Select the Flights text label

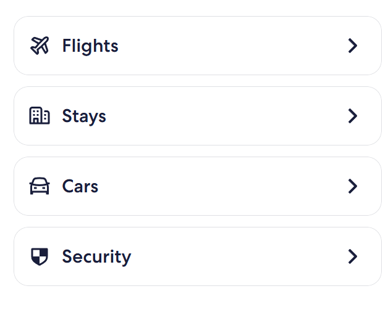90,46
